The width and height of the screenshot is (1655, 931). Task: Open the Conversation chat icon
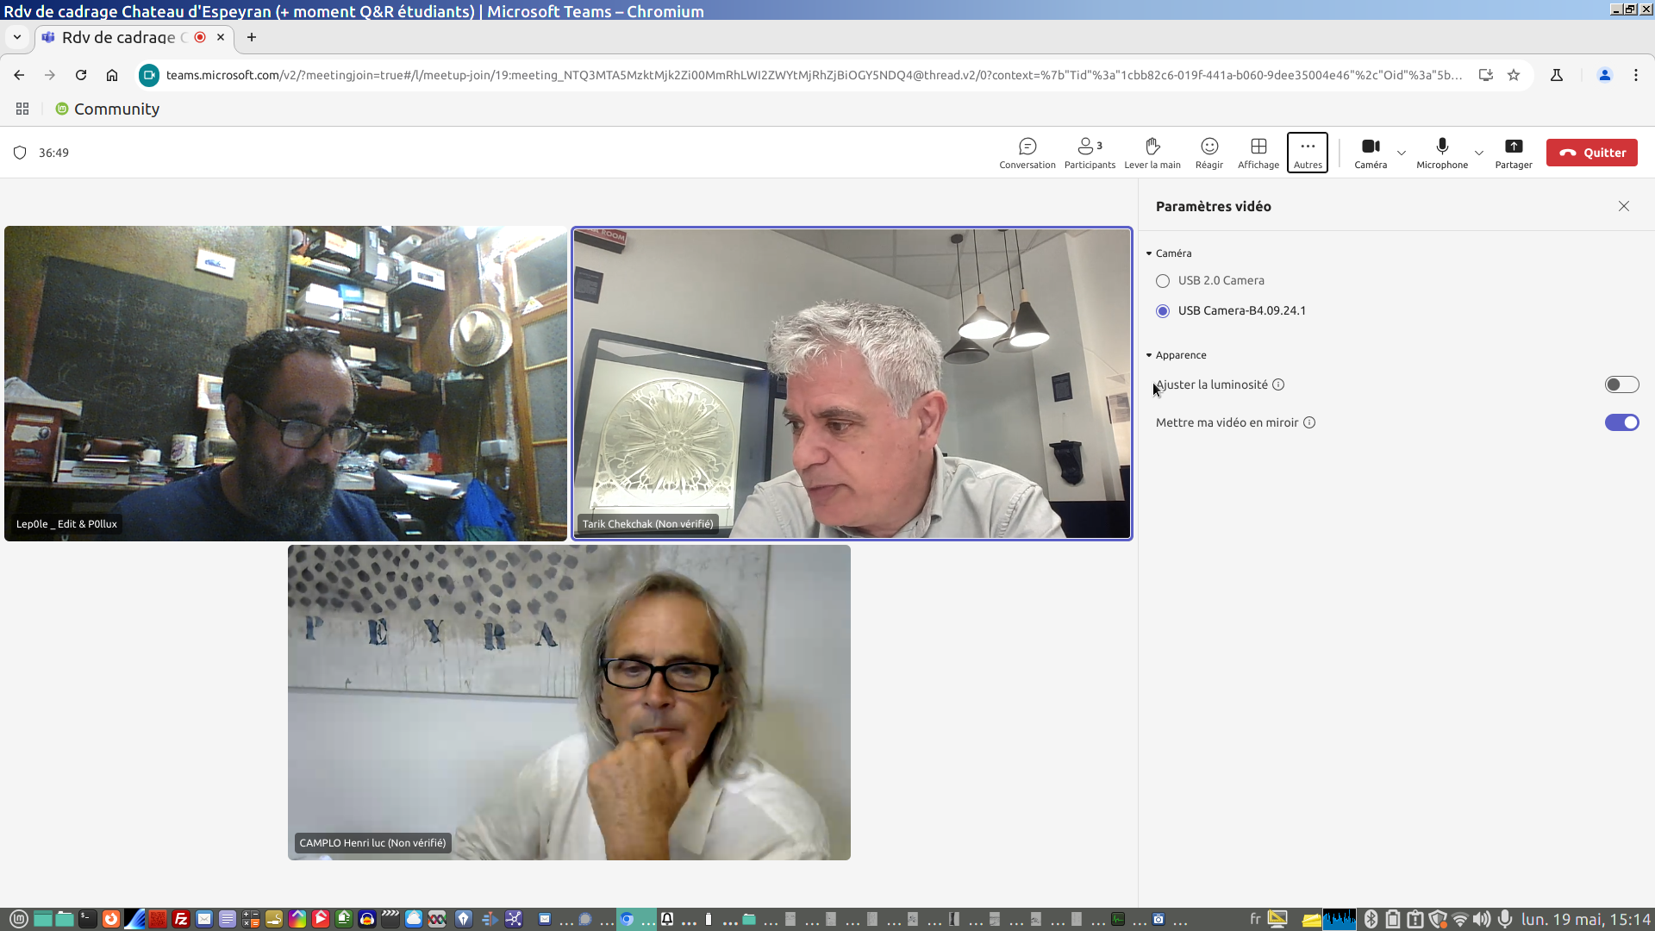(x=1027, y=153)
